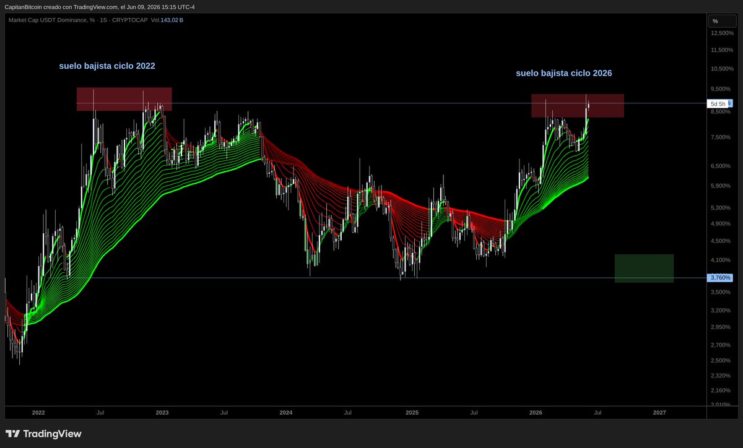Viewport: 743px width, 448px height.
Task: Click the 2027 year label on time axis
Action: click(x=660, y=413)
